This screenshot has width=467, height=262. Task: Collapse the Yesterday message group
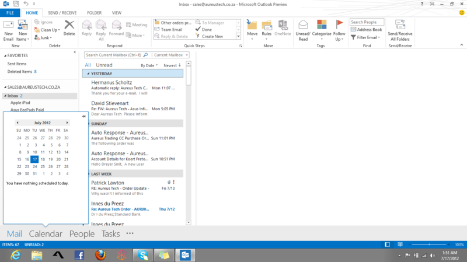(x=88, y=74)
